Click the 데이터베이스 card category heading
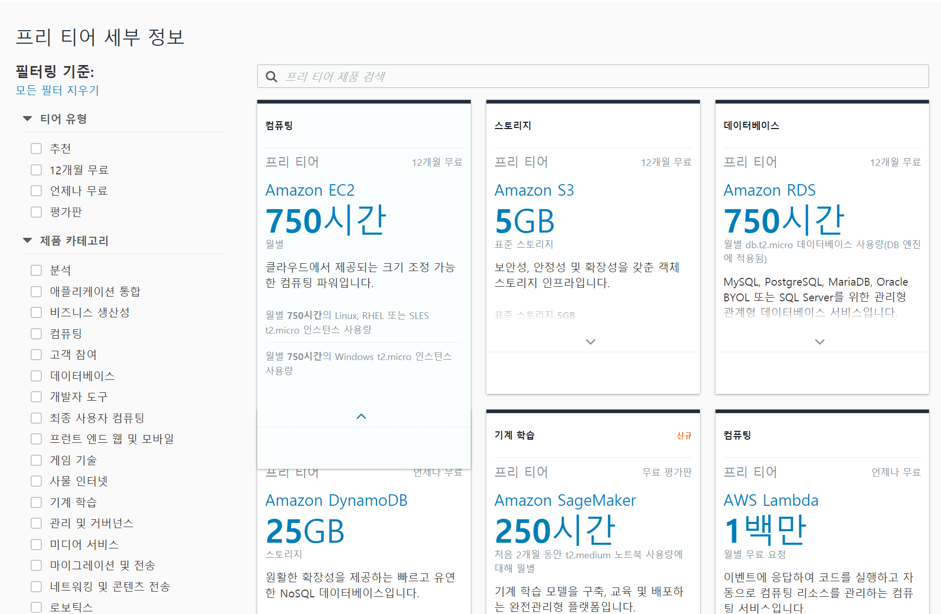Screen dimensions: 941x614 click(x=751, y=125)
